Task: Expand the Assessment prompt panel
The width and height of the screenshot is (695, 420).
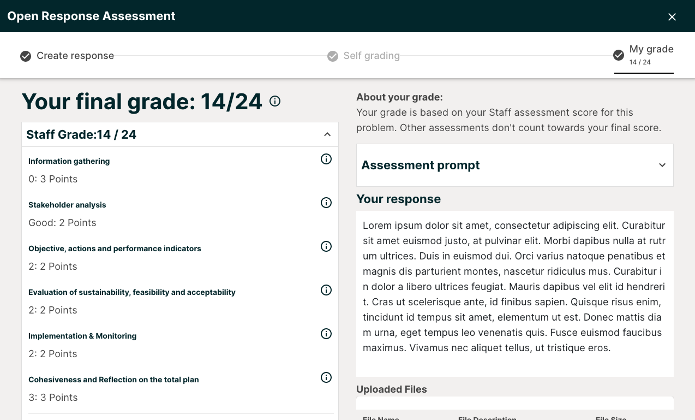Action: pos(514,165)
